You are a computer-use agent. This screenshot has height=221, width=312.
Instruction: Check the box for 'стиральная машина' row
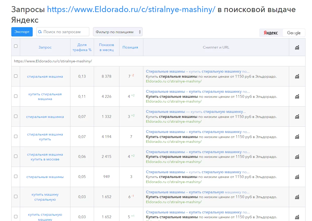coord(16,76)
